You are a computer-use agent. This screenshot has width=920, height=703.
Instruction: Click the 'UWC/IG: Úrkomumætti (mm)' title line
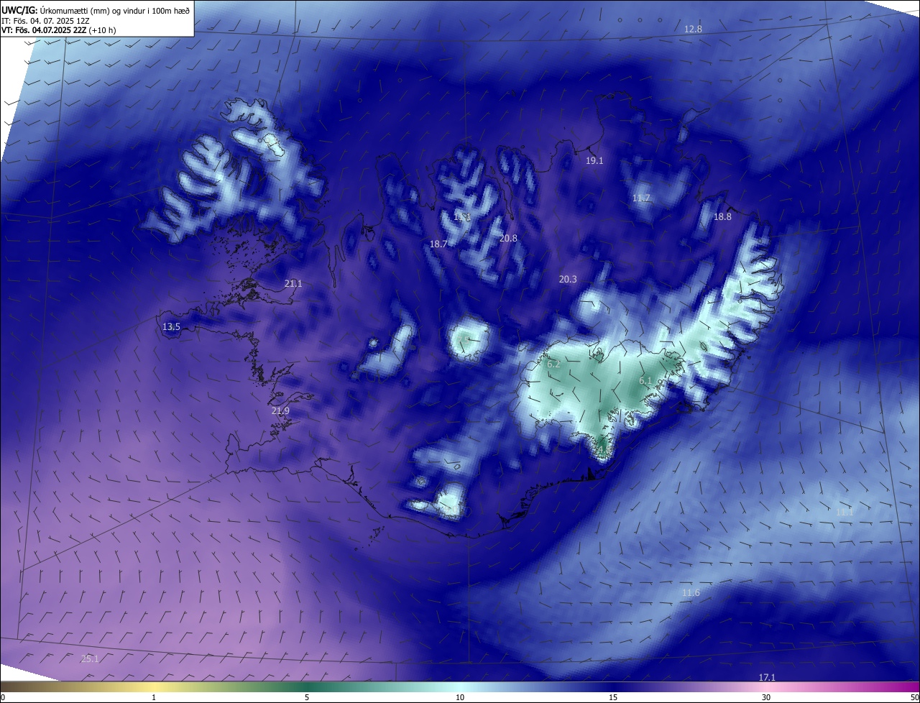(x=96, y=10)
